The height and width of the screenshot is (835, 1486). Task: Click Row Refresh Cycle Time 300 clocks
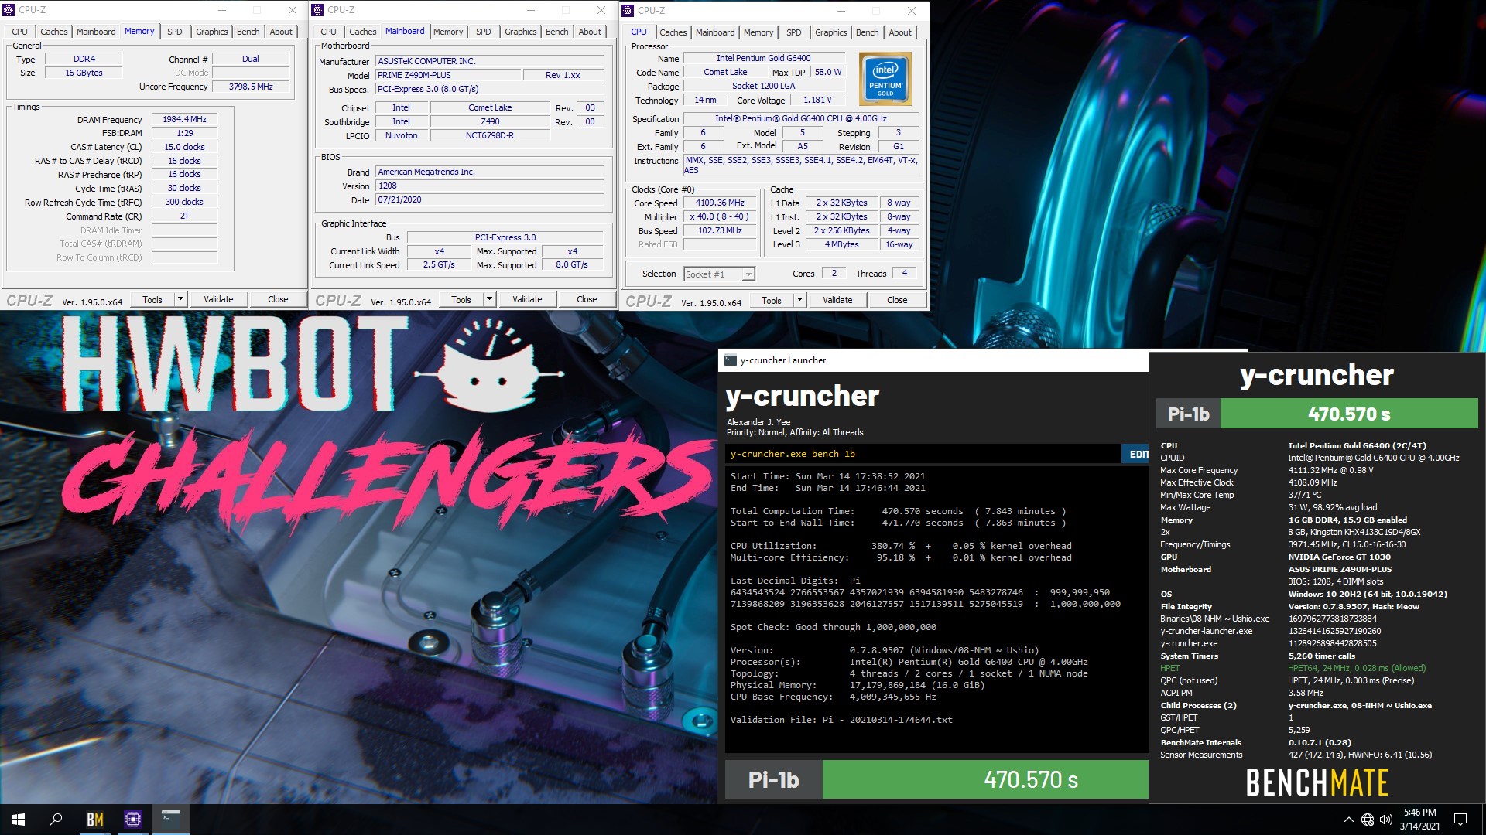pyautogui.click(x=184, y=202)
